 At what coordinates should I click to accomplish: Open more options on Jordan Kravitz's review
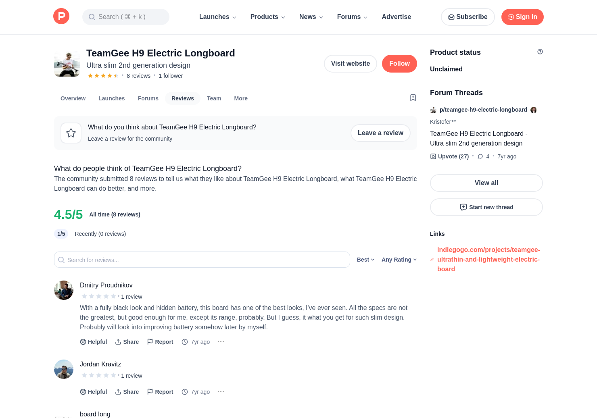[x=221, y=392]
